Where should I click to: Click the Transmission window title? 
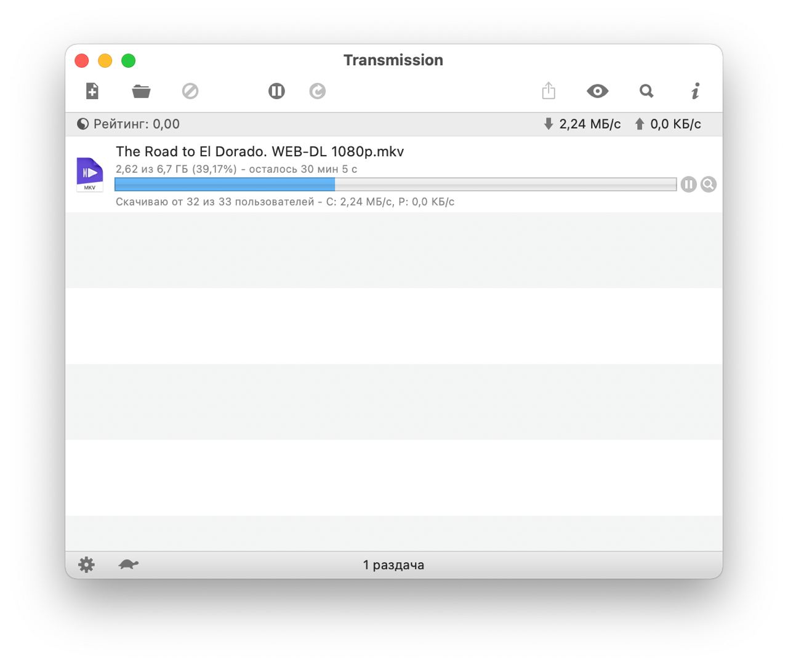click(393, 60)
